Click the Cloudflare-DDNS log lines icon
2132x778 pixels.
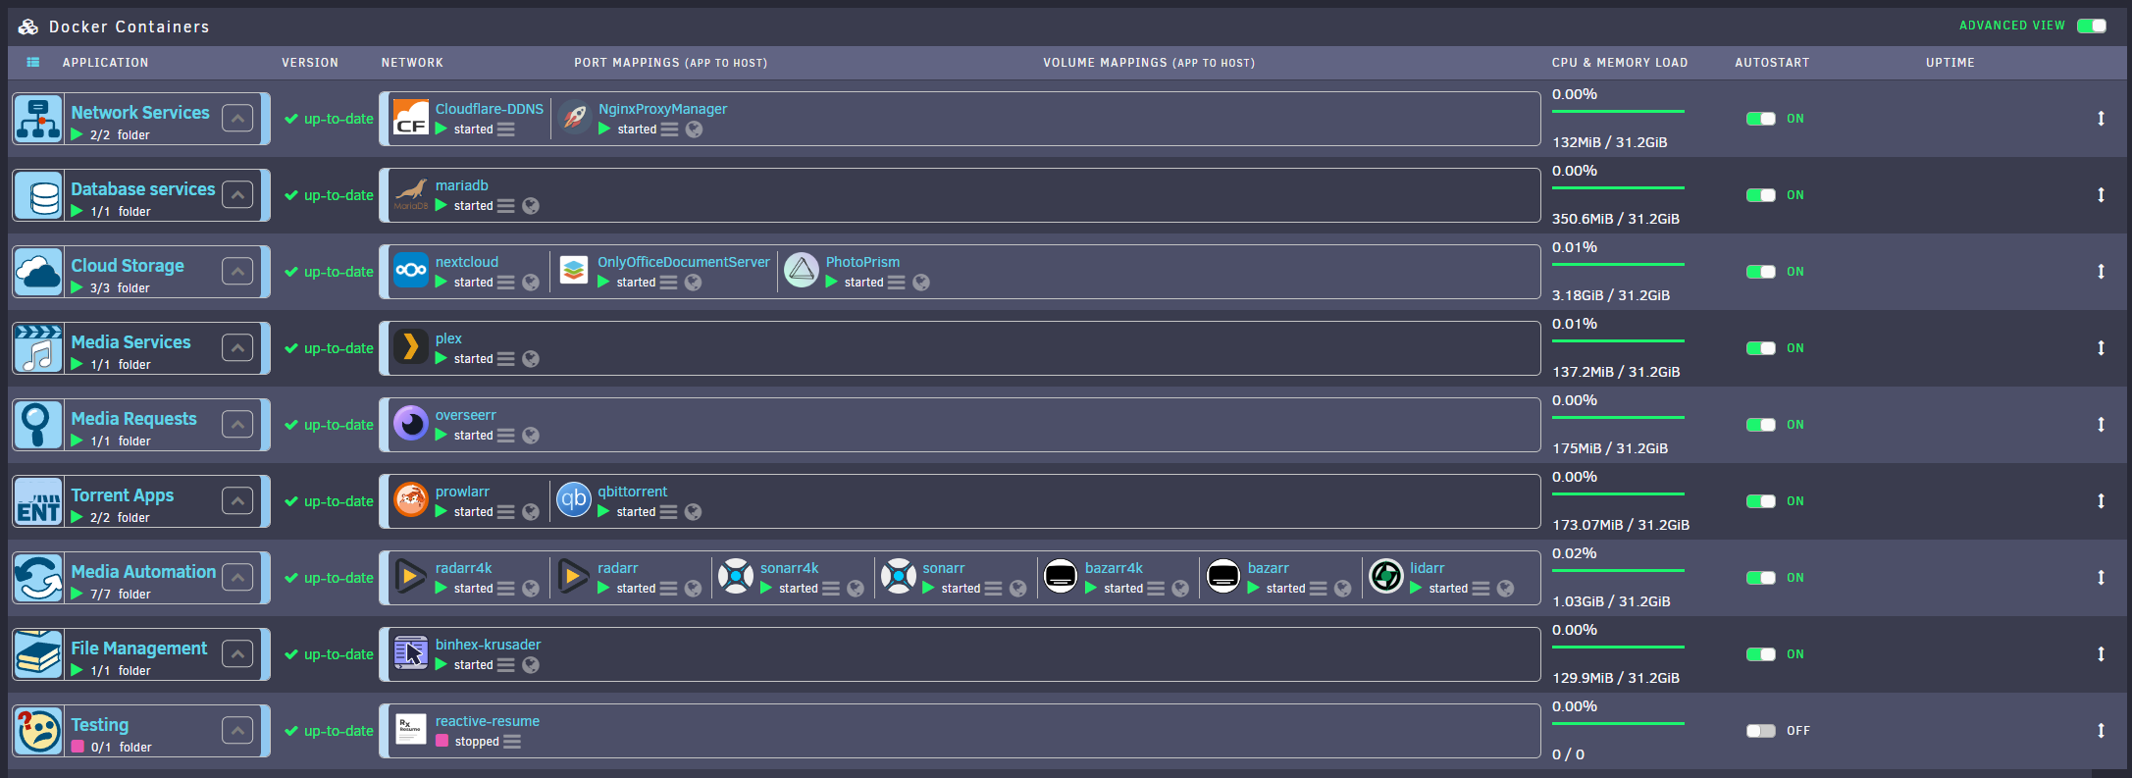505,130
